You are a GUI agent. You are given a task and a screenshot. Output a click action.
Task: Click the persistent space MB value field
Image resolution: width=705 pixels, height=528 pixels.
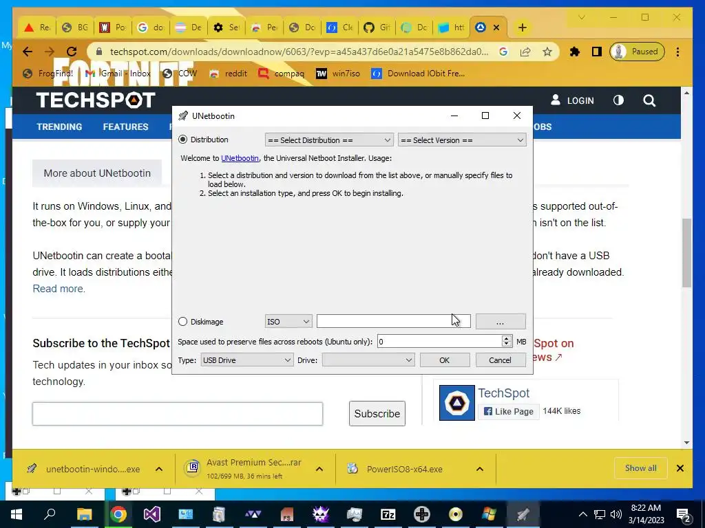coord(439,342)
